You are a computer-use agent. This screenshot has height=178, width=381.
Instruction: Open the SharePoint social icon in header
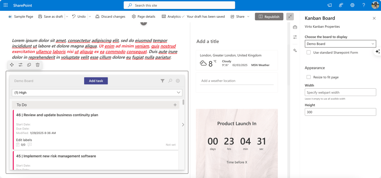341,5
